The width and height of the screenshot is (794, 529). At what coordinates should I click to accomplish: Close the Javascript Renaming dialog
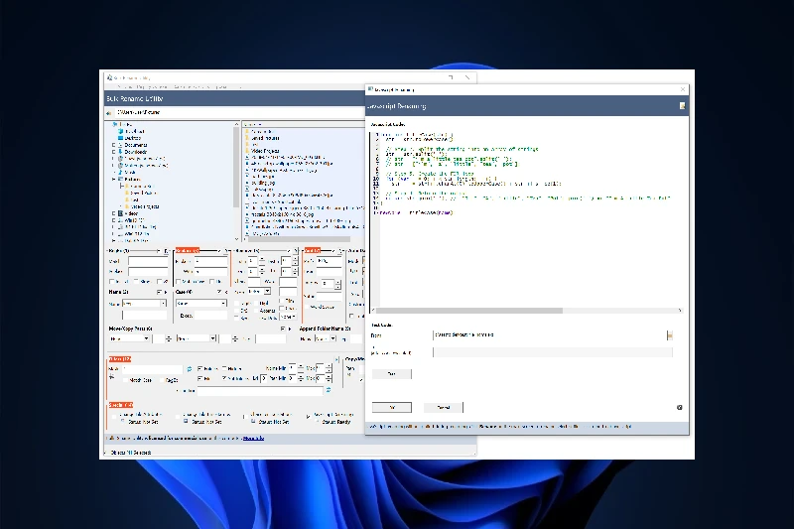click(x=683, y=89)
